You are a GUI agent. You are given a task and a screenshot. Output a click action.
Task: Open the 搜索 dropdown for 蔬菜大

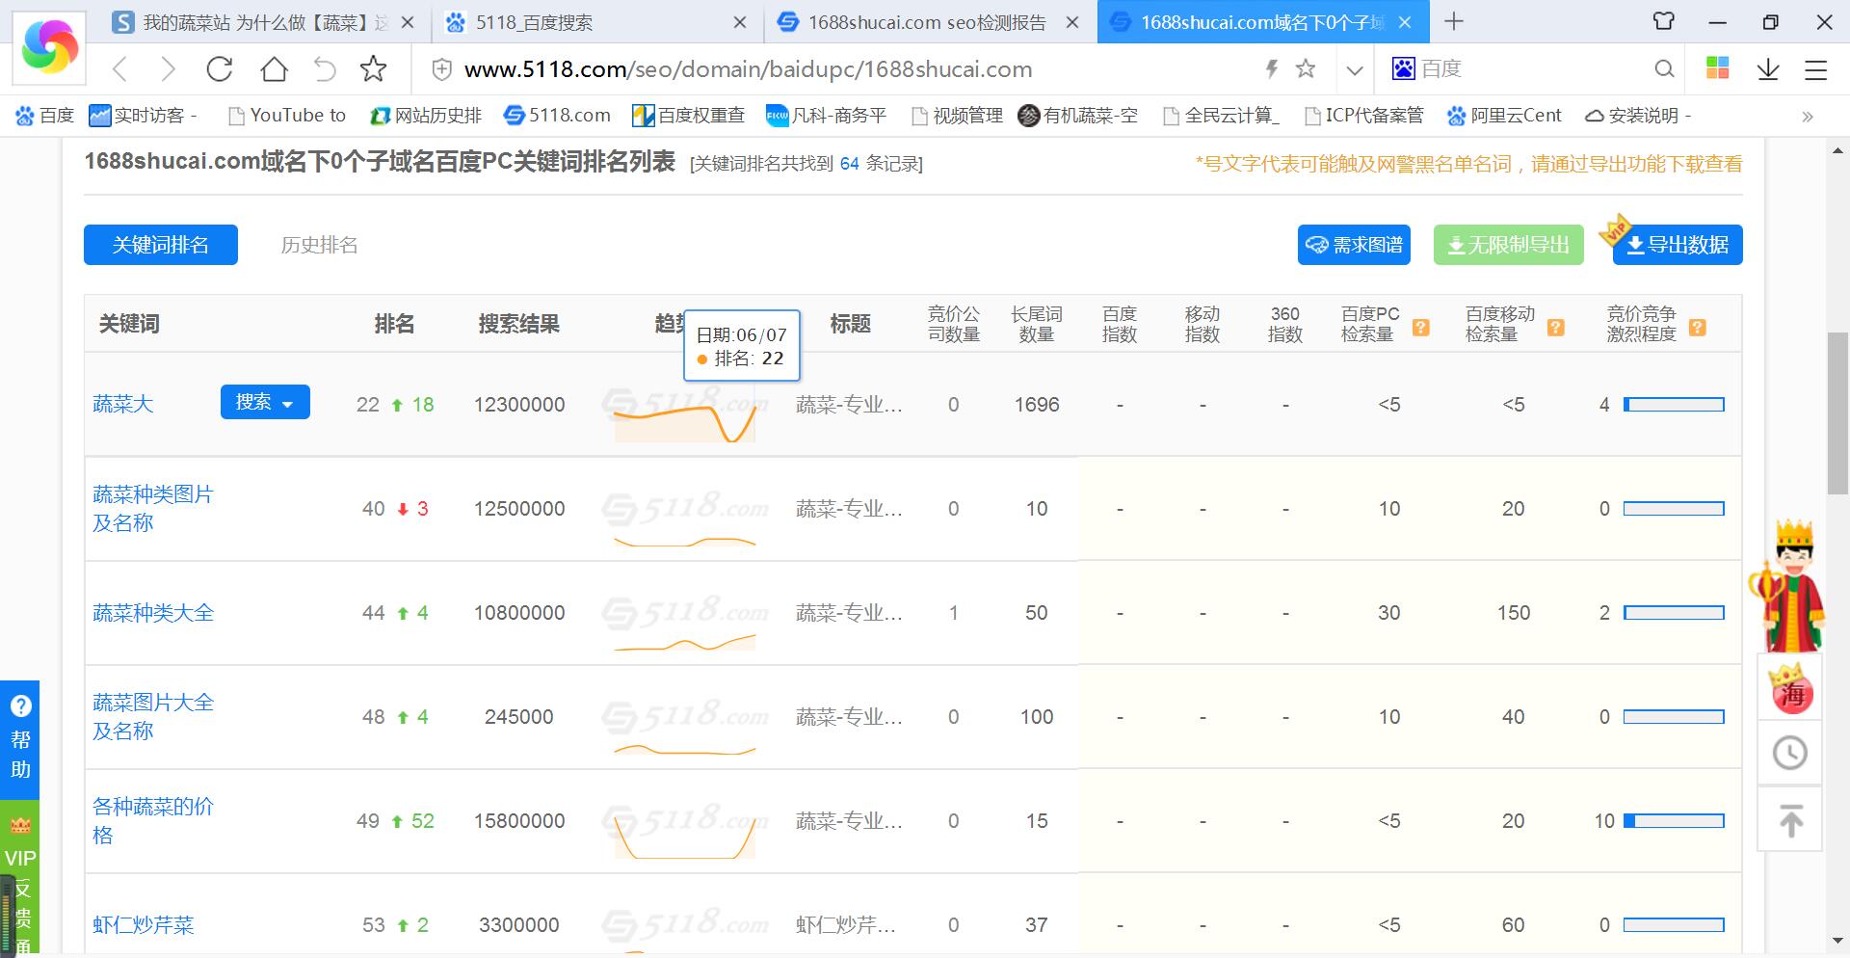click(265, 402)
